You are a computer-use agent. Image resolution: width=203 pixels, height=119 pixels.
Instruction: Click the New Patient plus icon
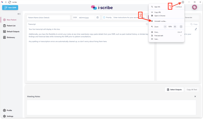pos(5,20)
